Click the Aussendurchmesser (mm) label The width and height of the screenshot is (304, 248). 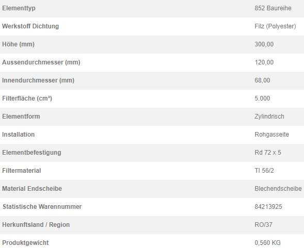(x=41, y=62)
